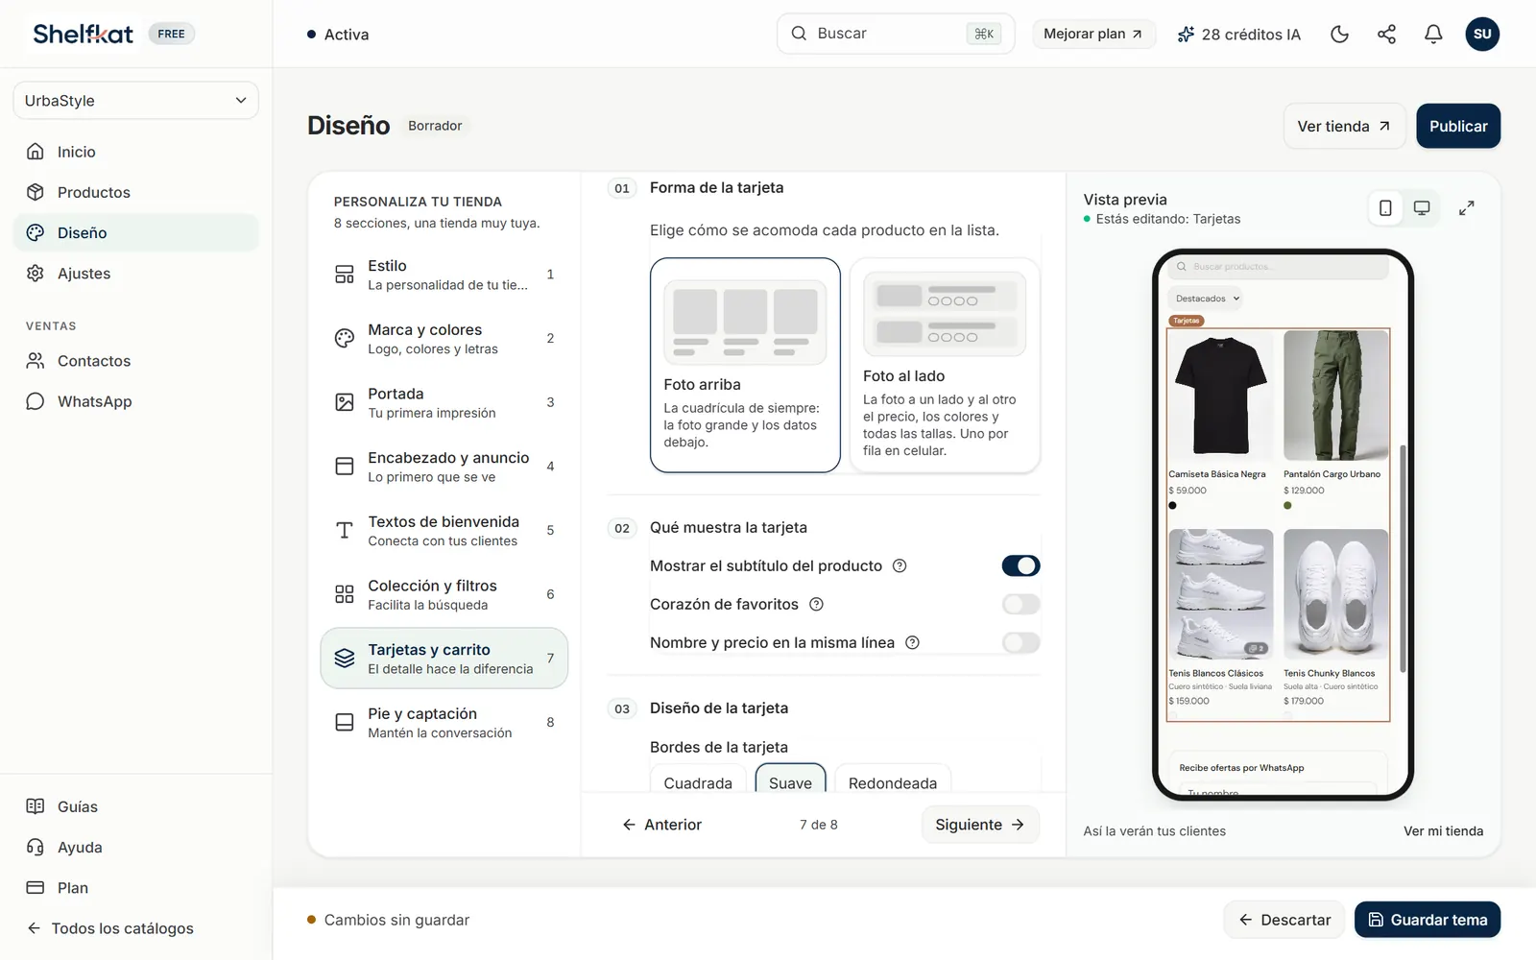Open the UrbaStyle catalog dropdown

click(135, 101)
